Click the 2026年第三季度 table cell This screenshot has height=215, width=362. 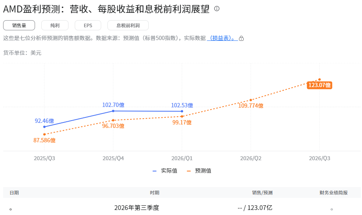(137, 208)
